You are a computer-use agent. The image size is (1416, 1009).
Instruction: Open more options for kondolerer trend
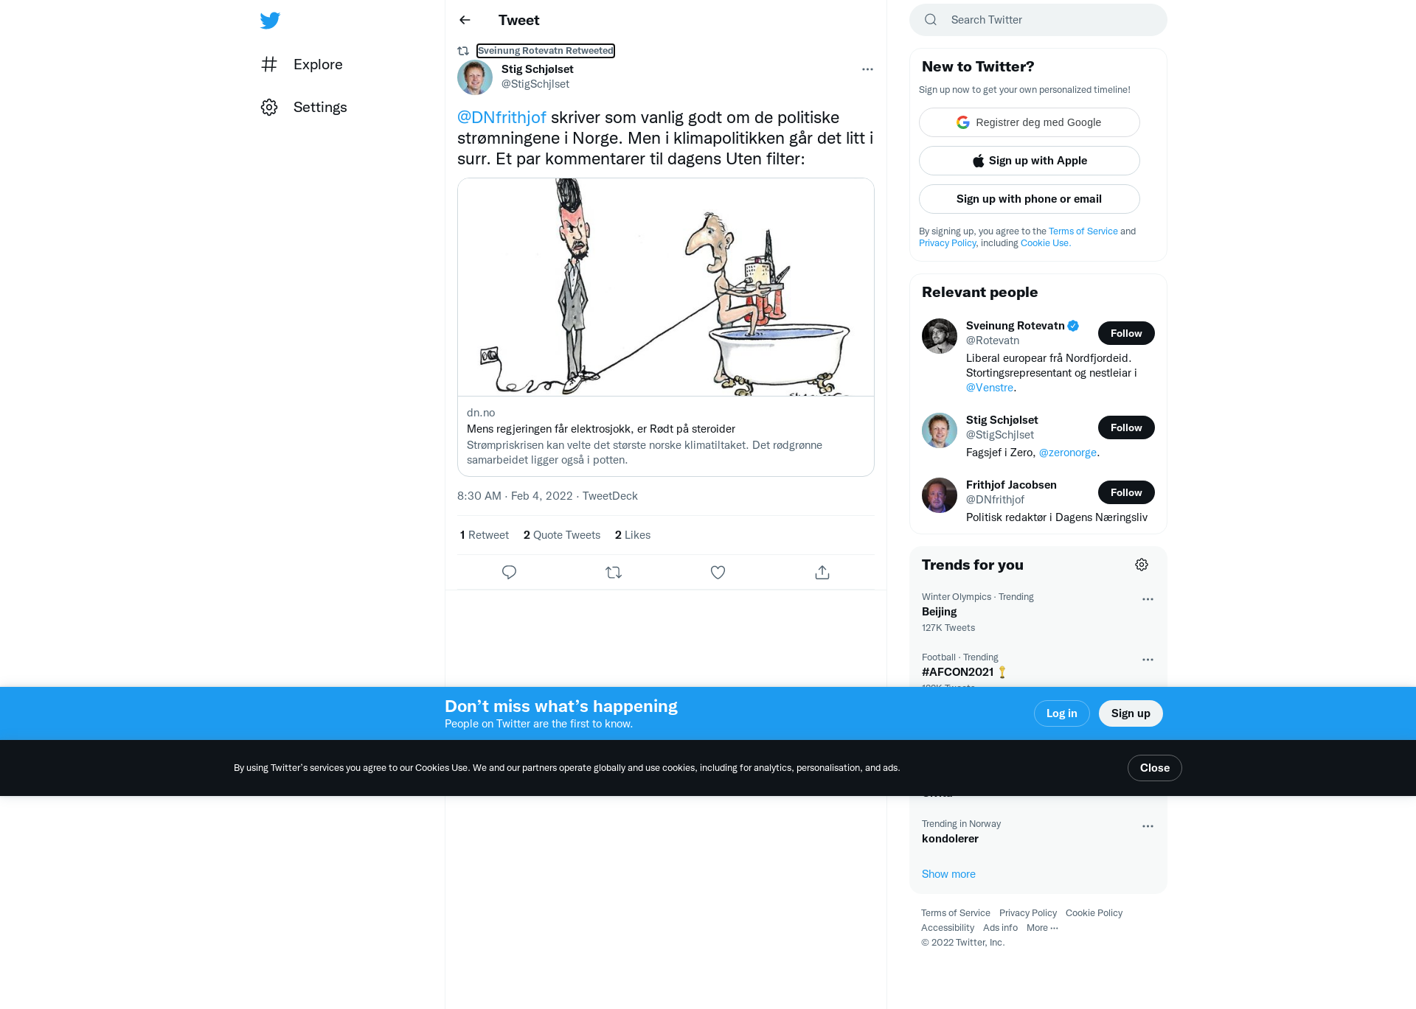click(x=1148, y=826)
